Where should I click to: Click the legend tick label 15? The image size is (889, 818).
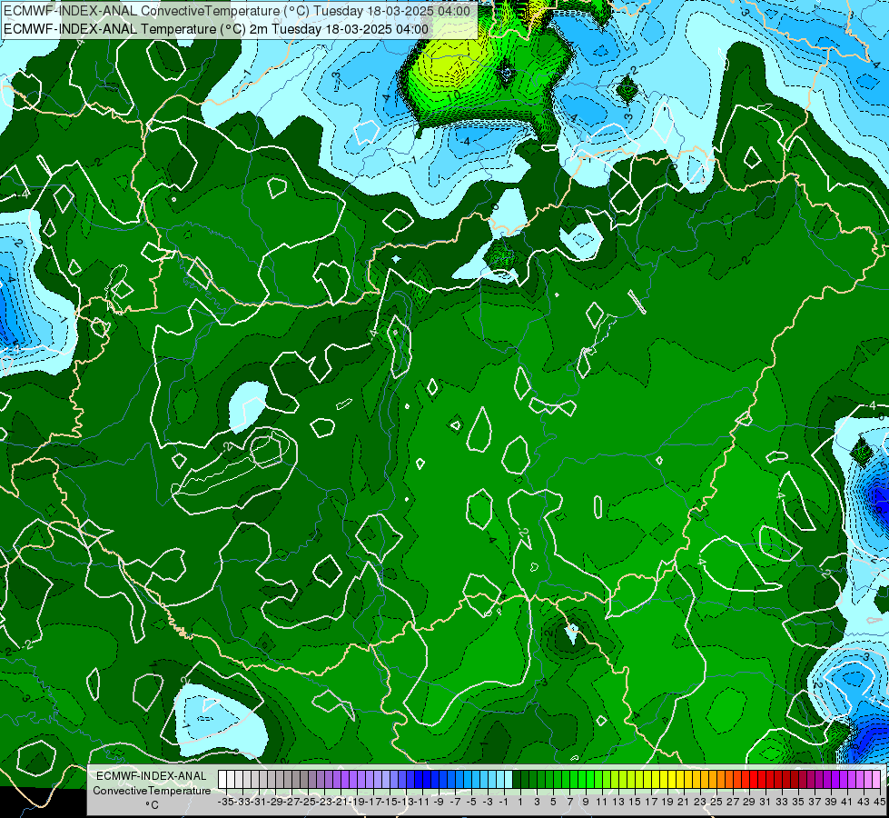coord(635,802)
